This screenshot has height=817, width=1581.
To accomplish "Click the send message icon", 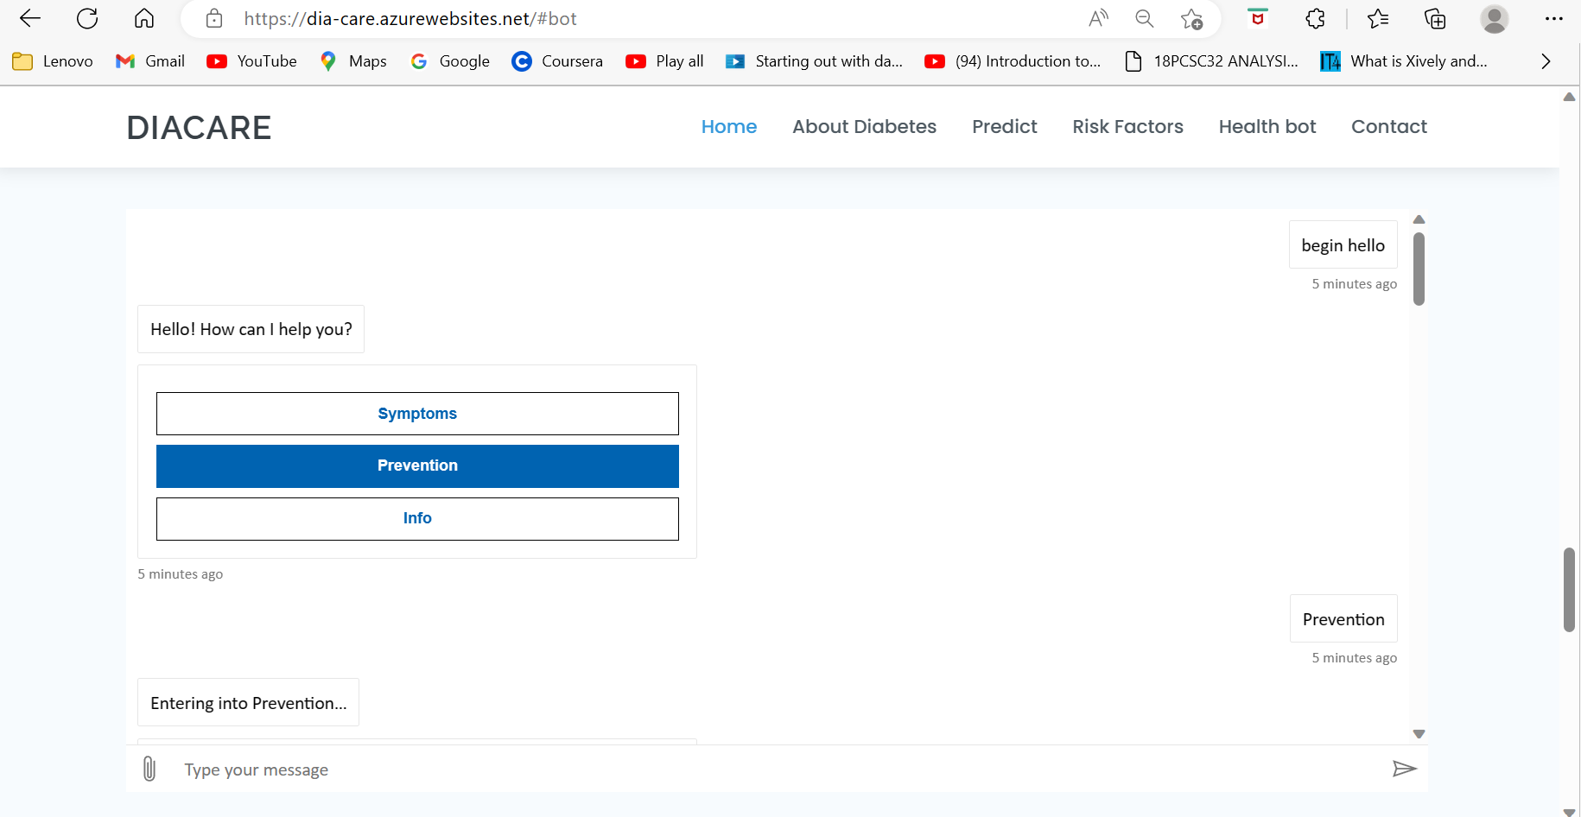I will tap(1405, 768).
